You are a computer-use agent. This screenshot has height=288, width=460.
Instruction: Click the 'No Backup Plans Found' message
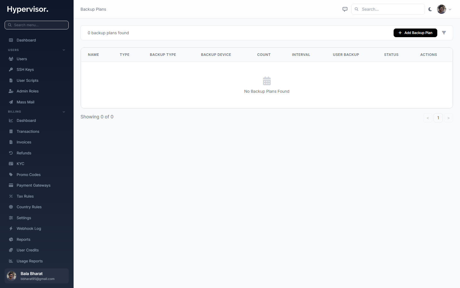click(267, 91)
